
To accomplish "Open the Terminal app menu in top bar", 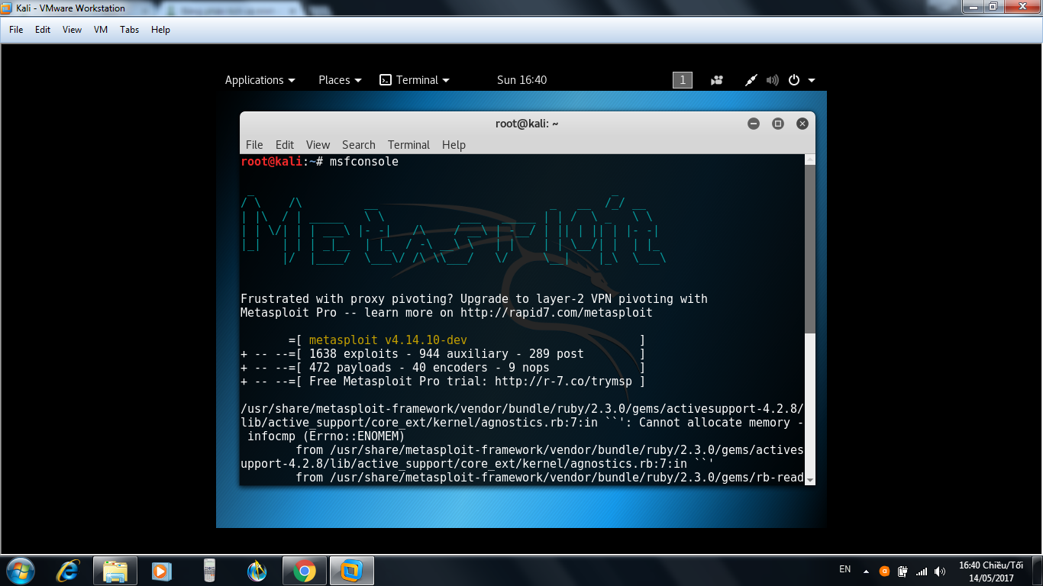I will click(415, 80).
